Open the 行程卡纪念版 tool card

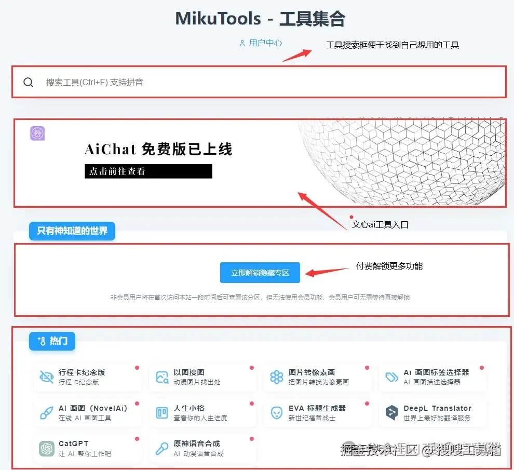[x=88, y=377]
